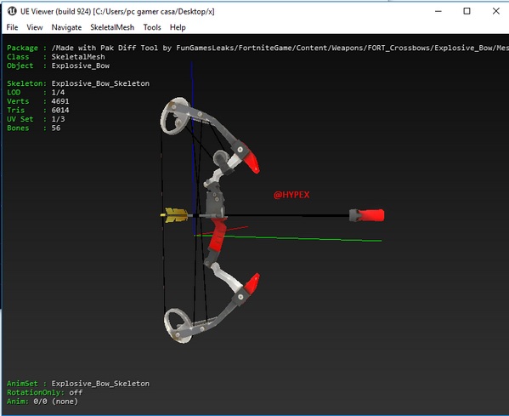Screen dimensions: 509x416
Task: Open the SkeletalMesh menu
Action: 112,27
